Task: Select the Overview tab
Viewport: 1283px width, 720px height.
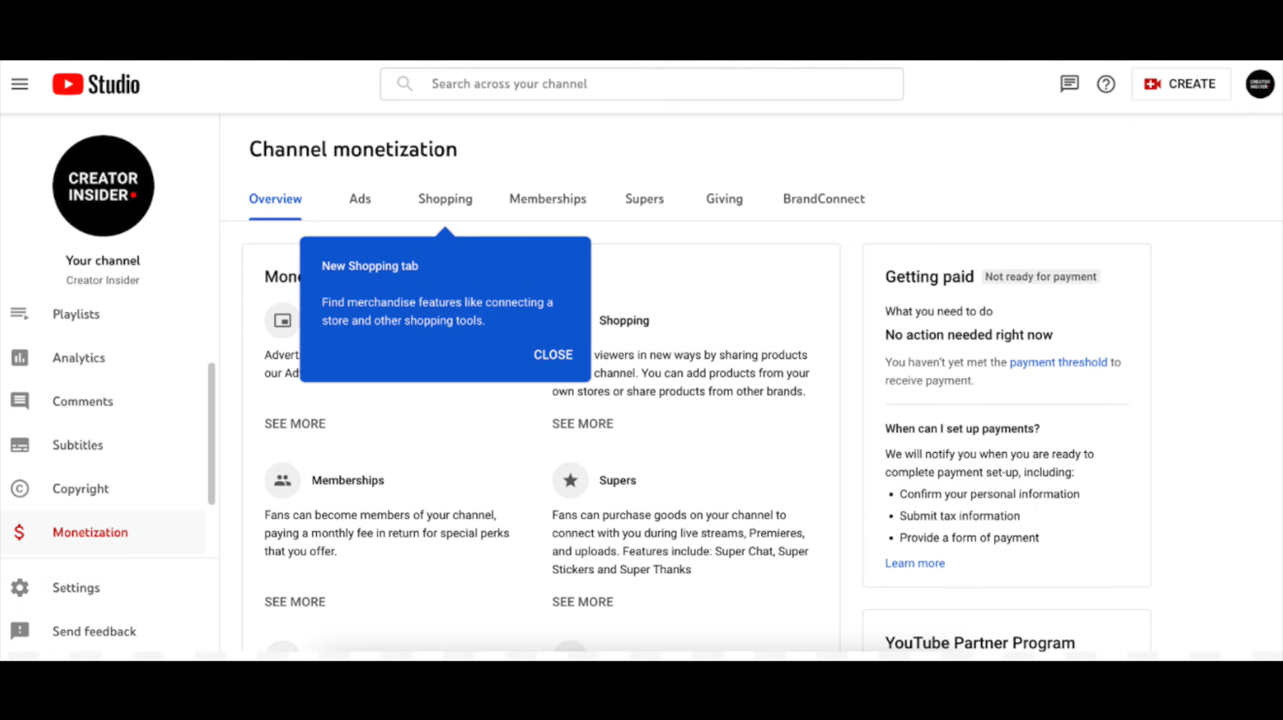Action: click(275, 199)
